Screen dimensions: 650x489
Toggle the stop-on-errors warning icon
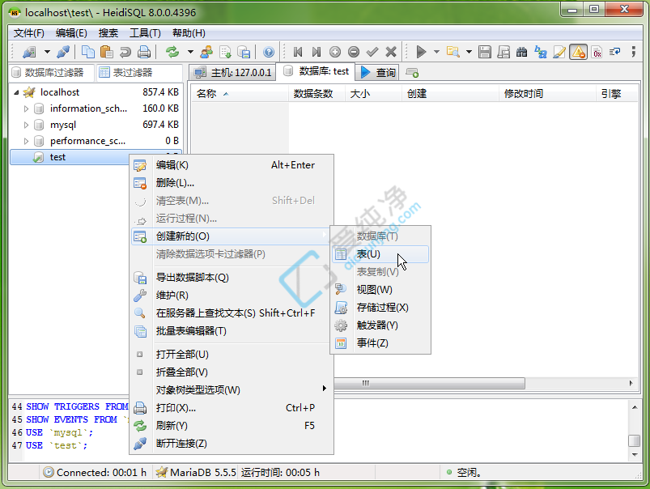coord(578,52)
